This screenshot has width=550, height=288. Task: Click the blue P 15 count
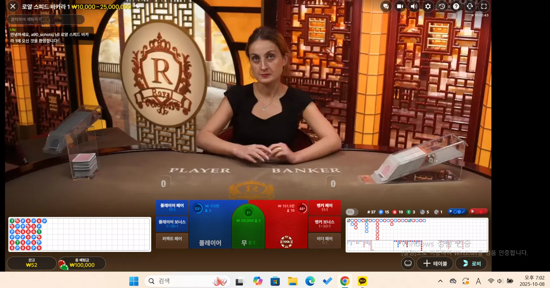pos(384,212)
